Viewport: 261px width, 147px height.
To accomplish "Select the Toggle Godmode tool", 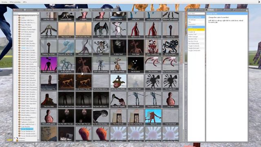I will coord(196,46).
